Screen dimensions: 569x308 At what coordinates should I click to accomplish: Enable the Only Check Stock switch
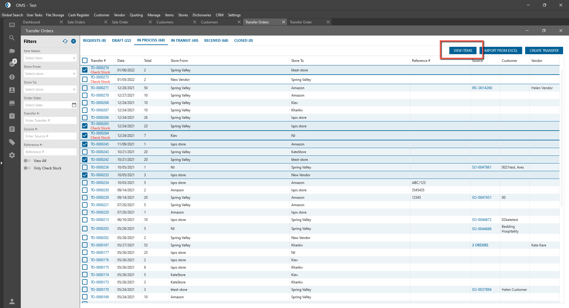pyautogui.click(x=27, y=168)
